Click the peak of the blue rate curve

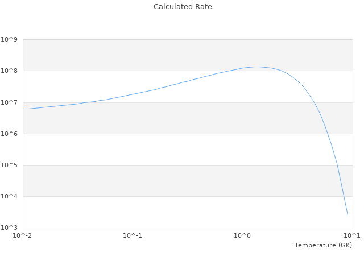tap(257, 67)
